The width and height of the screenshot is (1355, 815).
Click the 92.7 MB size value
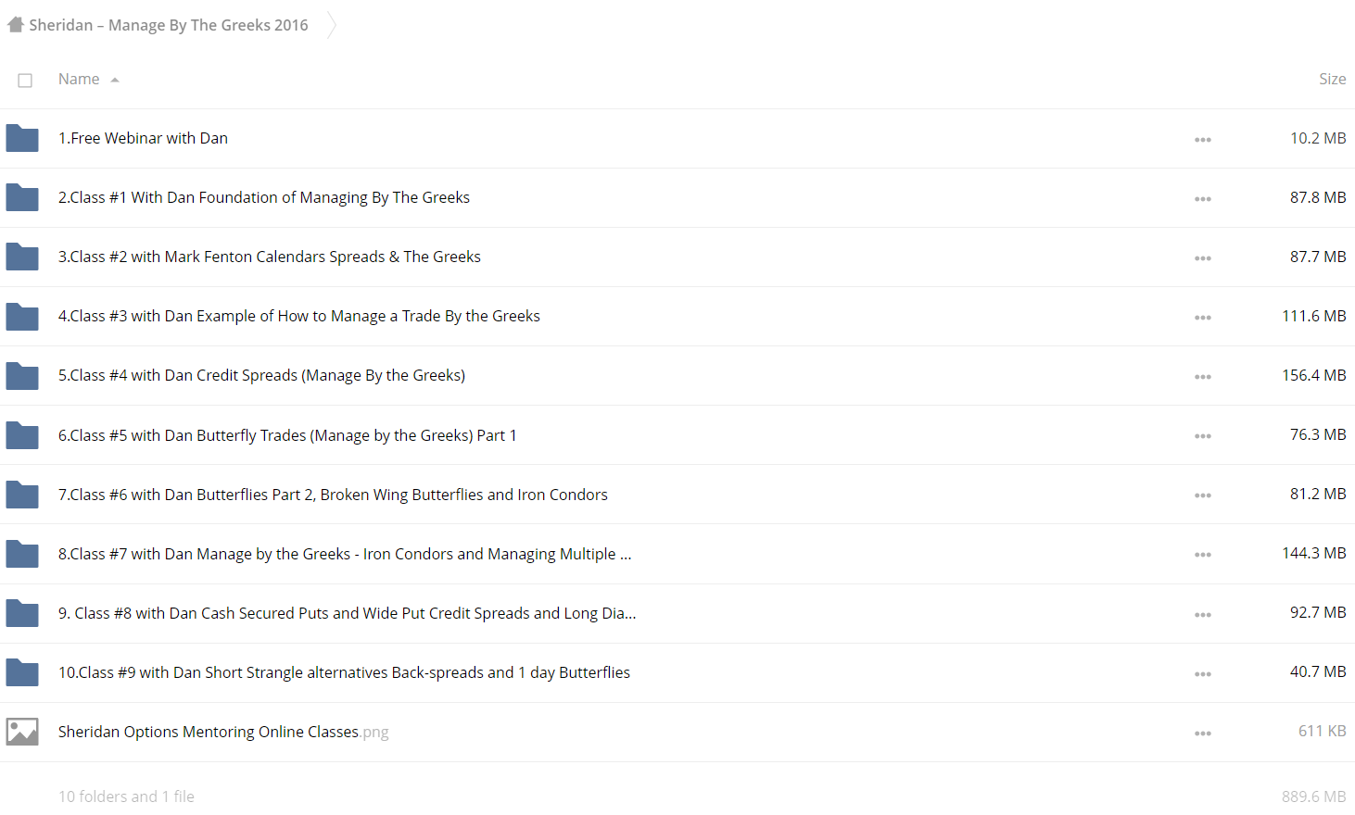[x=1318, y=612]
